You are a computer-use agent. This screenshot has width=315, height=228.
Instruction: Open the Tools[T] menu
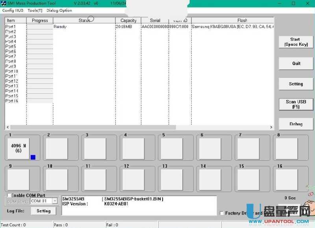pos(35,10)
